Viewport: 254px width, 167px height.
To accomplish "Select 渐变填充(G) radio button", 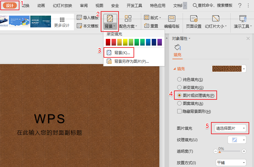I will coord(179,87).
